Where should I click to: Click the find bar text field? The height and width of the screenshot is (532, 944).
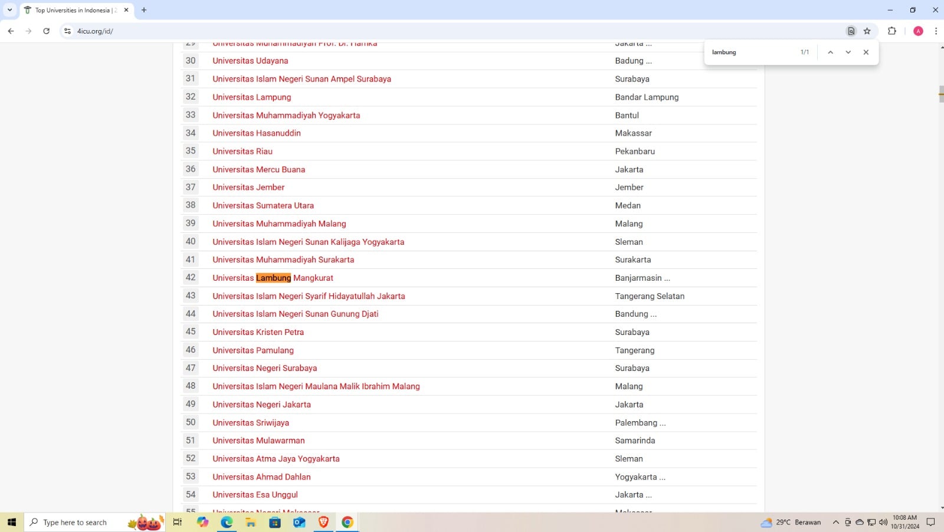(x=752, y=52)
